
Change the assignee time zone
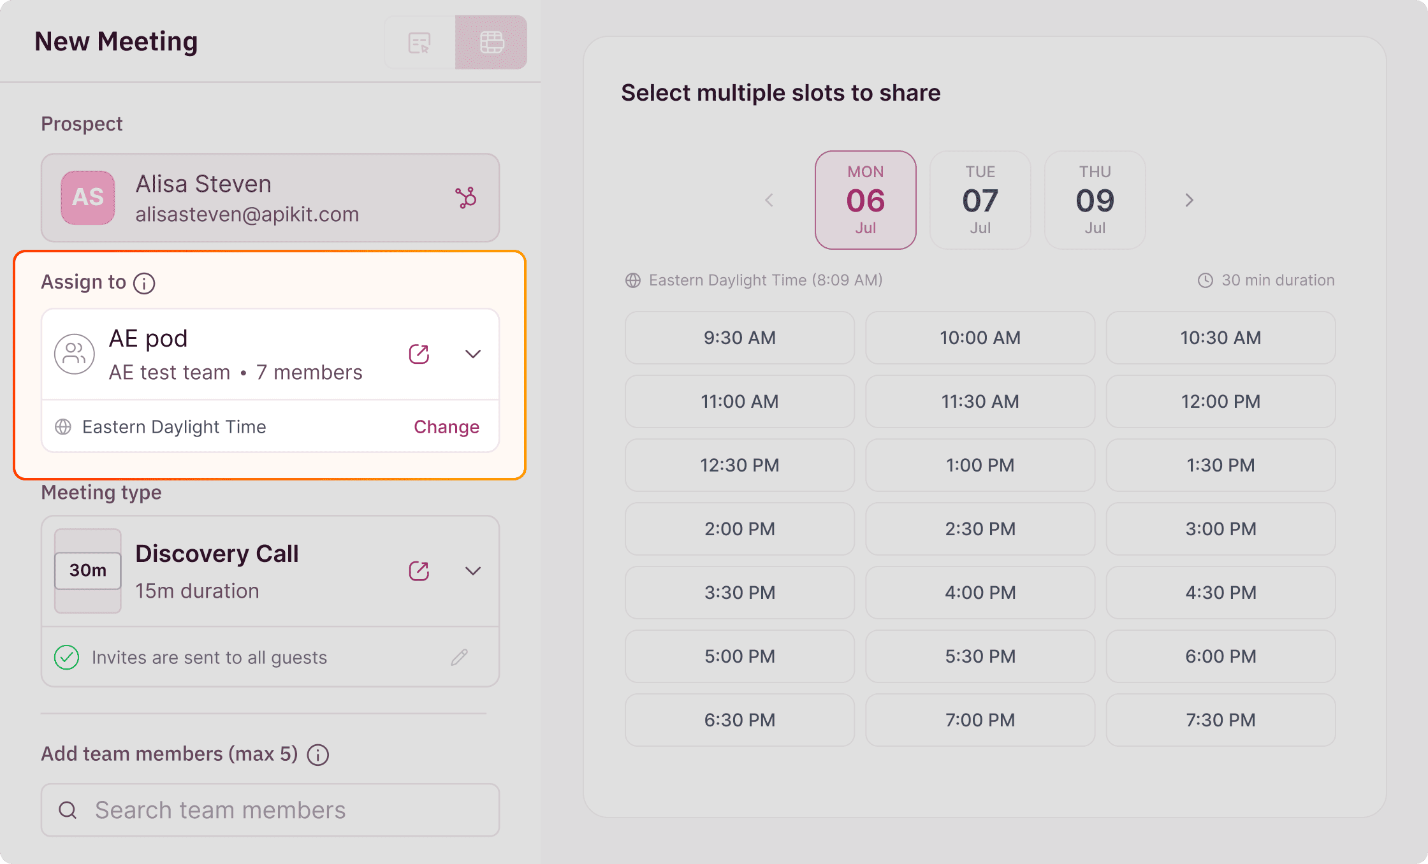(x=446, y=427)
